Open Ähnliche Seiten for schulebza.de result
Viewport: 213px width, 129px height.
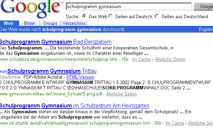point(170,59)
